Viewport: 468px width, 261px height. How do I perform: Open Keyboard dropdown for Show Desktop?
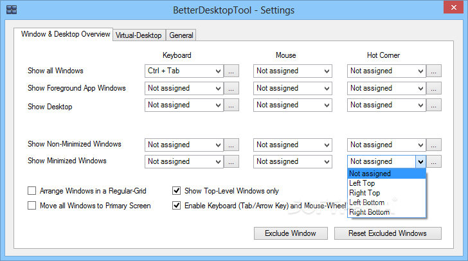184,105
